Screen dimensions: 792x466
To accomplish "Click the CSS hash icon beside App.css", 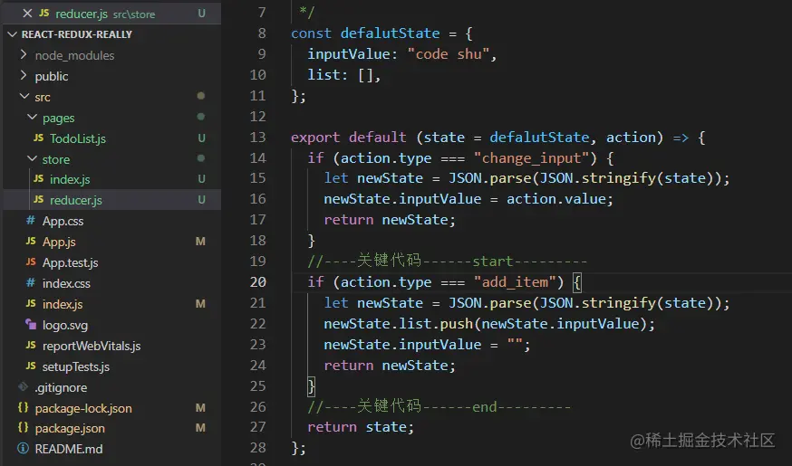I will [x=31, y=221].
